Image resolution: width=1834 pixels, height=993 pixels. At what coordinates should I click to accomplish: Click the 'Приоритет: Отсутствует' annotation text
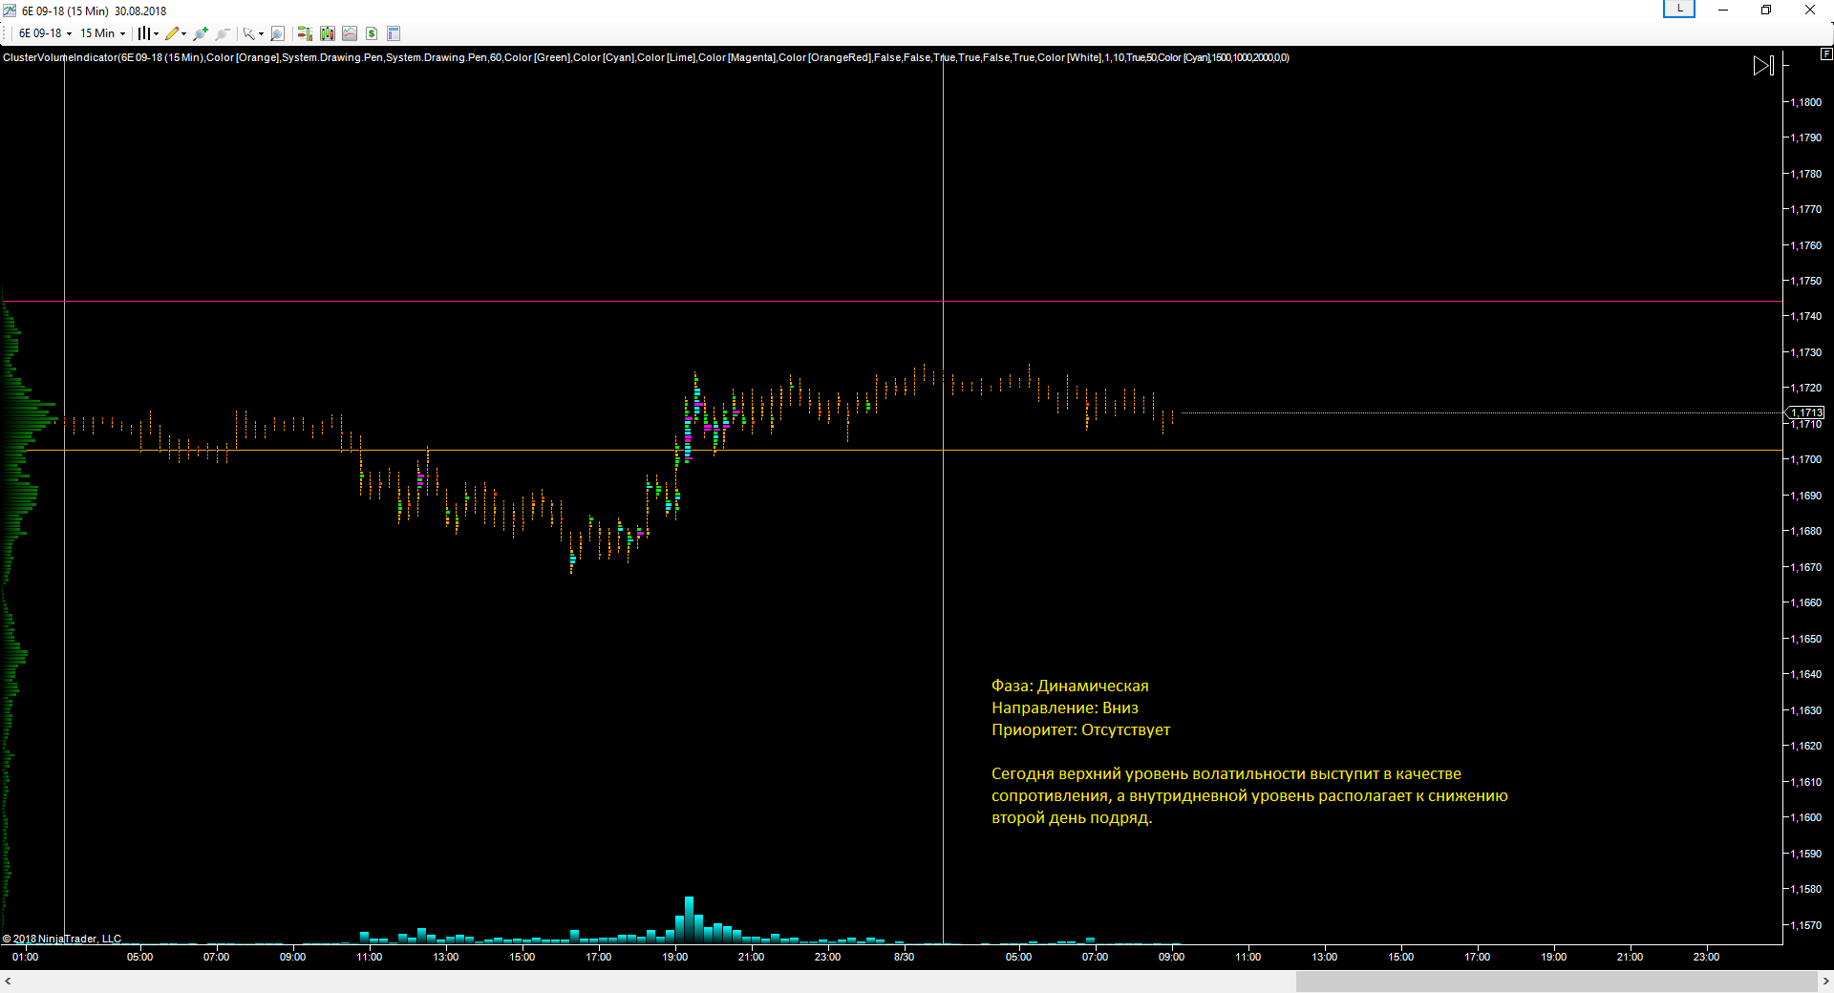[x=1080, y=729]
